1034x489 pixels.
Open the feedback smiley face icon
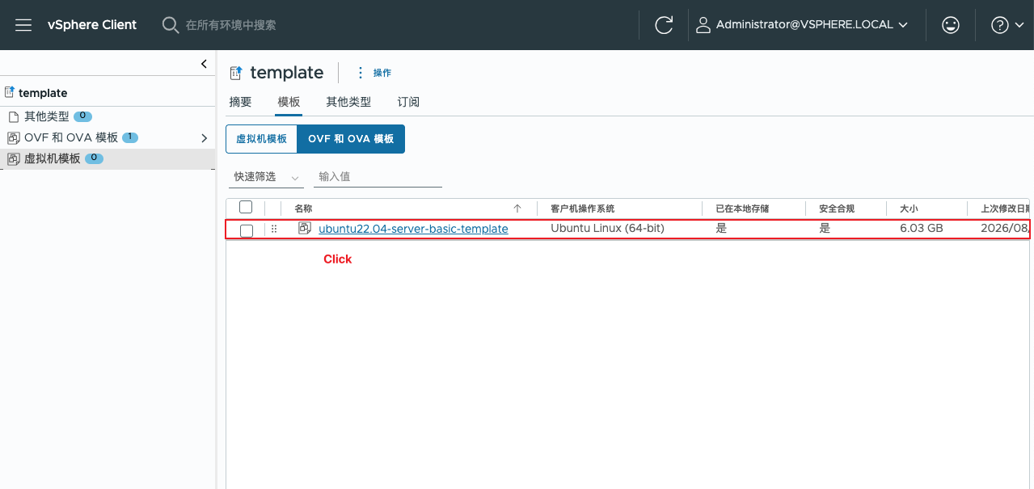(951, 25)
